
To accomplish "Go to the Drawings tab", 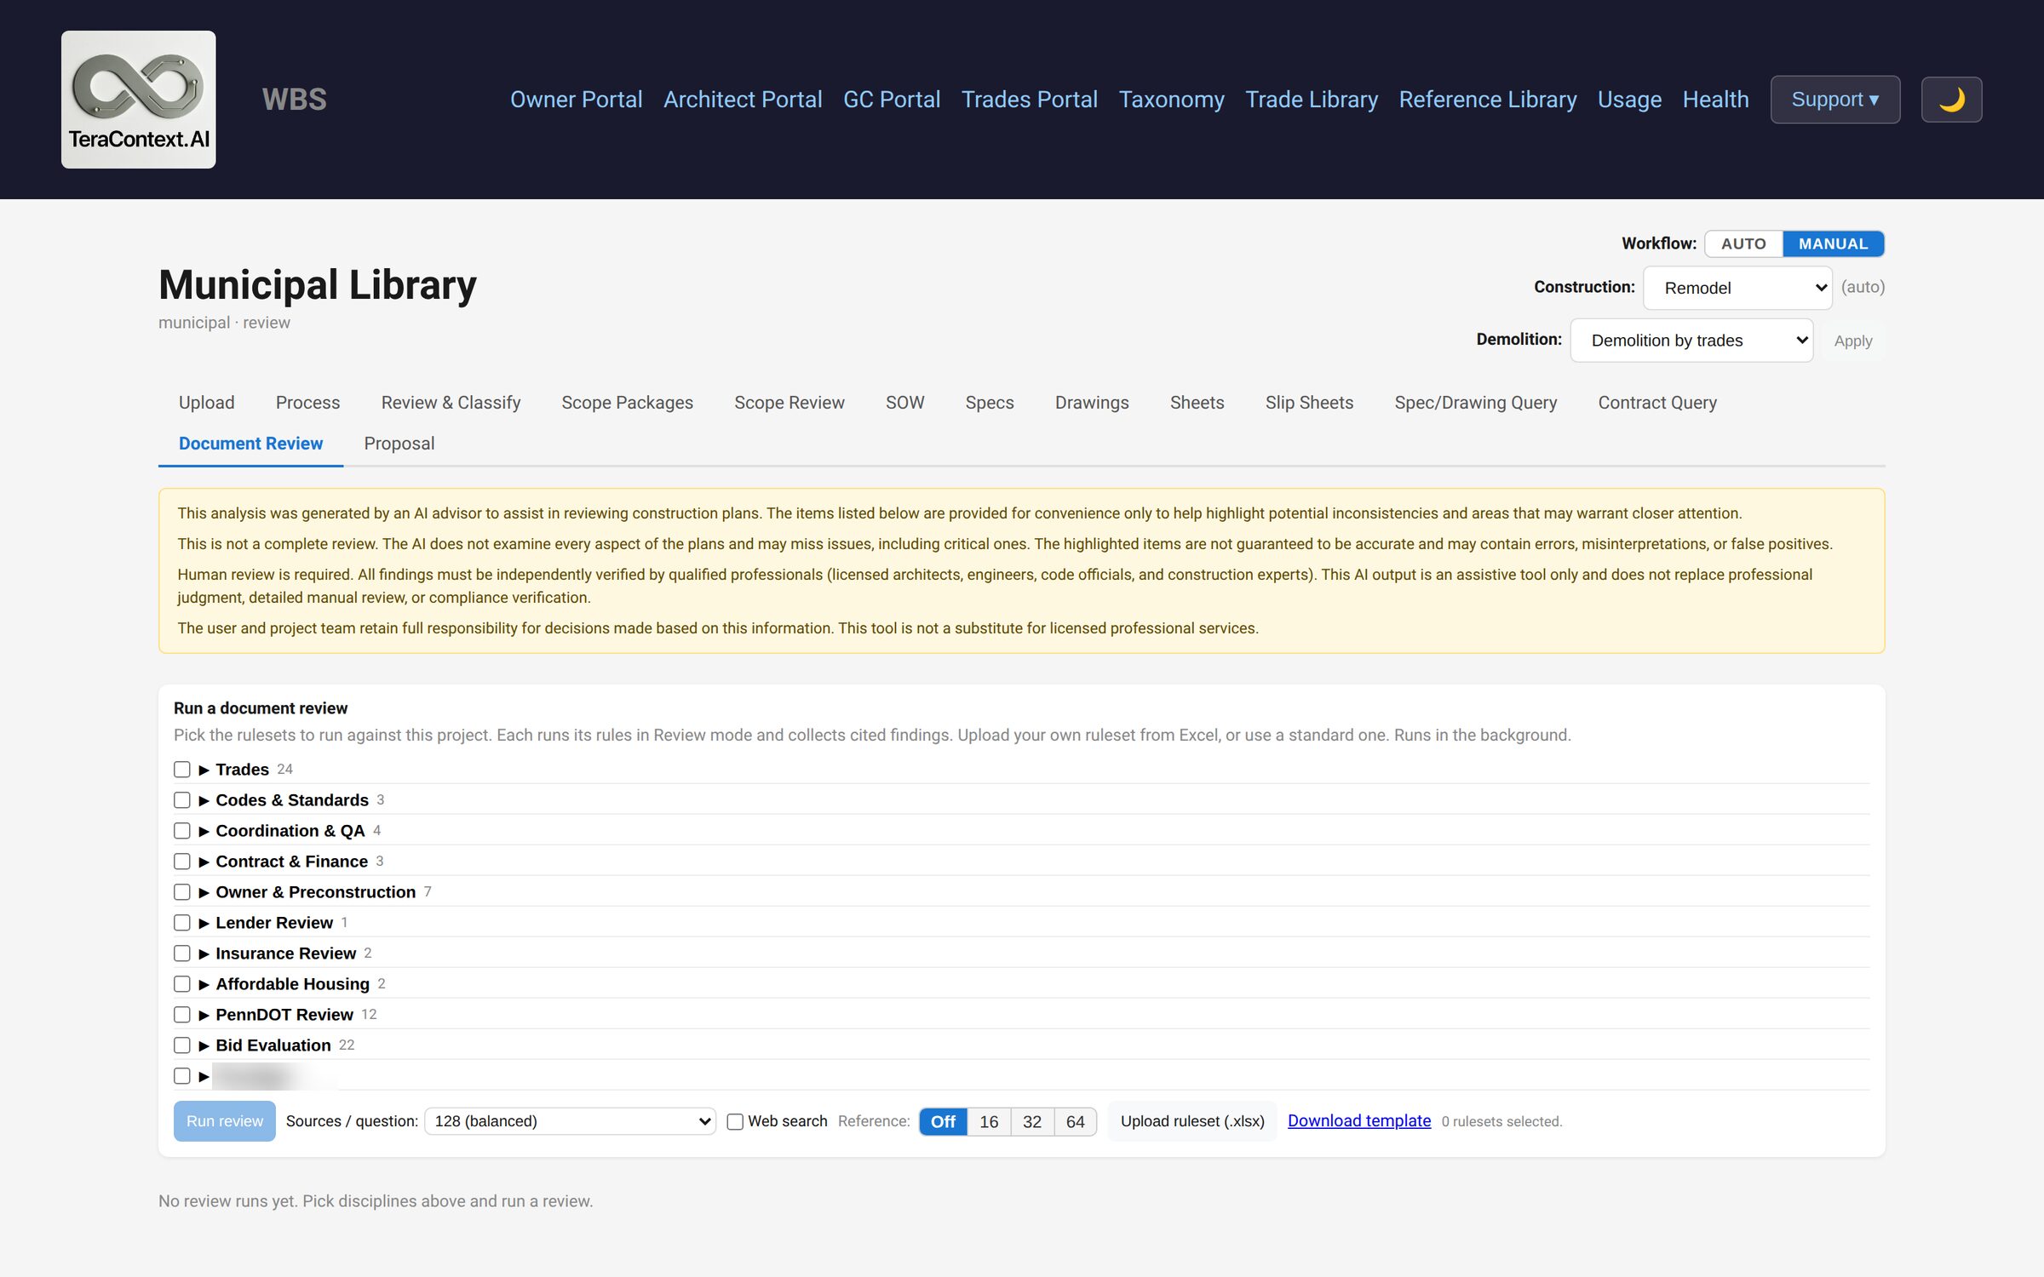I will (x=1092, y=403).
